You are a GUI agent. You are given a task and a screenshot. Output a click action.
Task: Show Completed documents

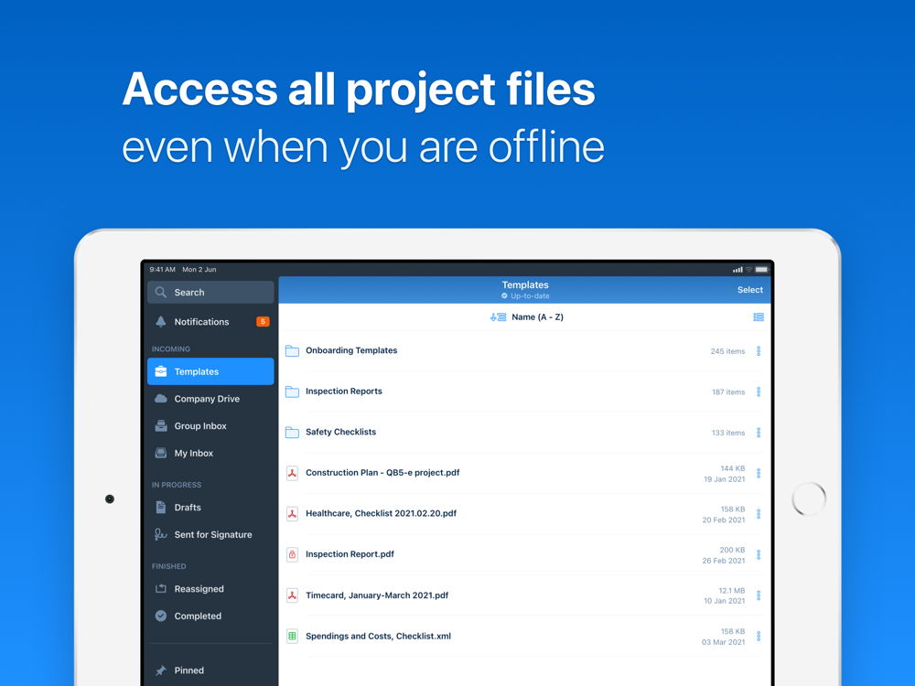point(210,616)
